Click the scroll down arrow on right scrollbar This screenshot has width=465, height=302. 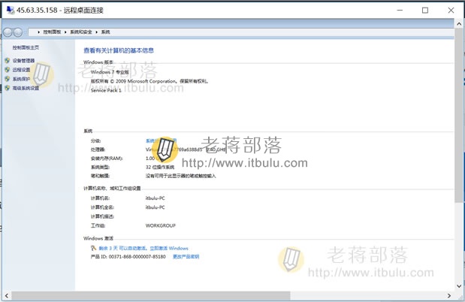pyautogui.click(x=459, y=286)
